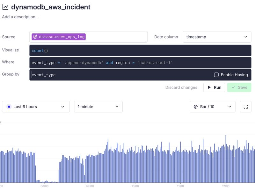Click the Visualize label
Viewport: 255px width, 189px height.
click(x=11, y=50)
